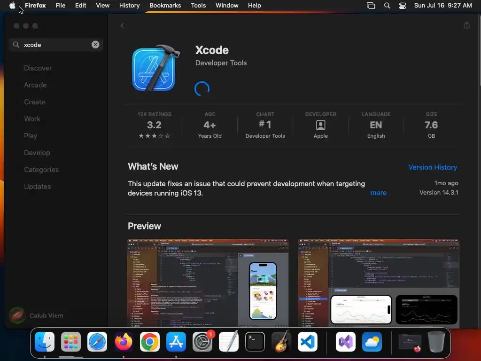Image resolution: width=481 pixels, height=361 pixels.
Task: Select Create in the sidebar
Action: click(x=34, y=102)
